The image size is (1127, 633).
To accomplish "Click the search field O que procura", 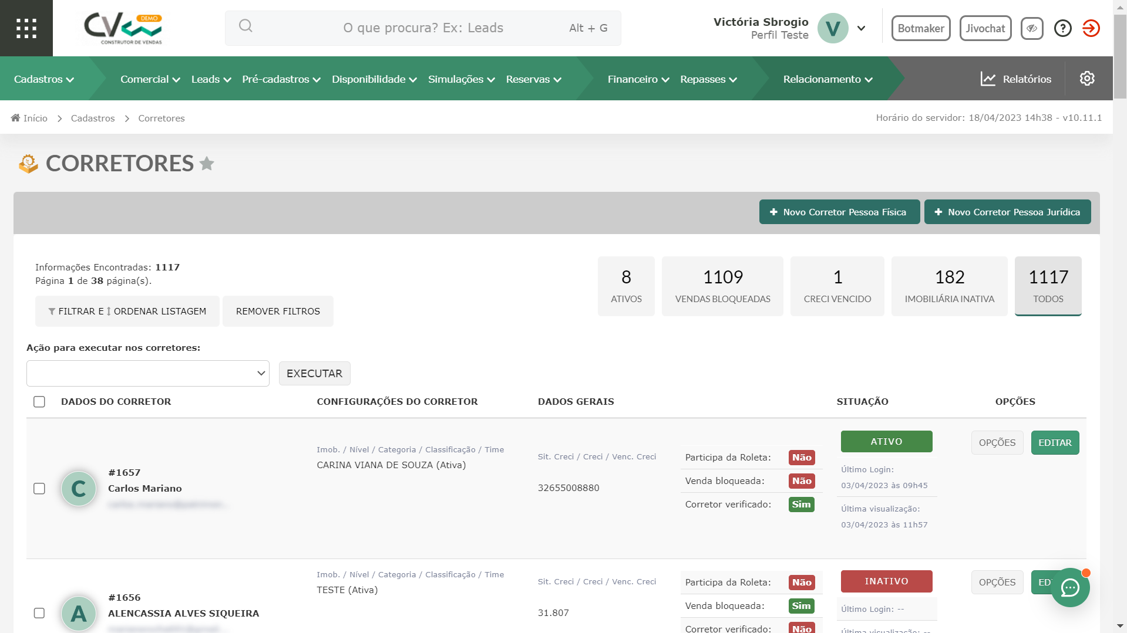I will pos(423,28).
